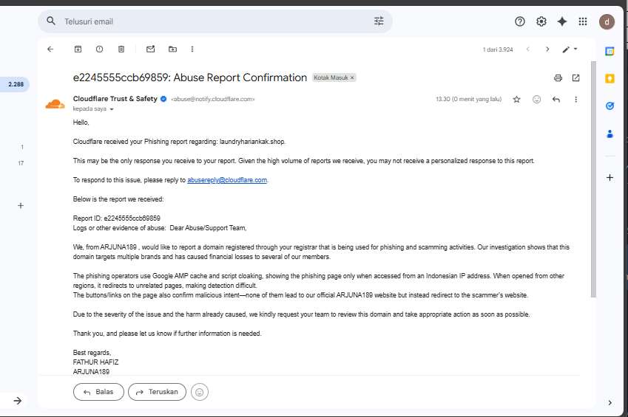Open input tools pencil dropdown
628x417 pixels.
click(x=570, y=49)
